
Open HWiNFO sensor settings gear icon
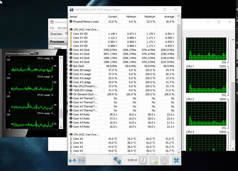(165, 160)
